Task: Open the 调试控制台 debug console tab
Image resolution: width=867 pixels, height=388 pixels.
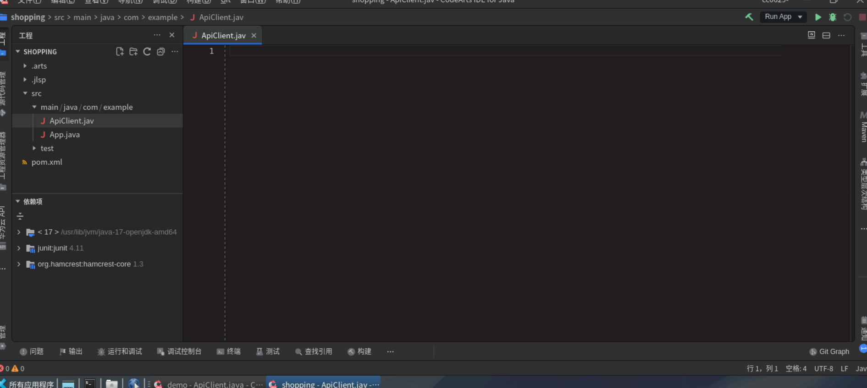Action: 179,351
